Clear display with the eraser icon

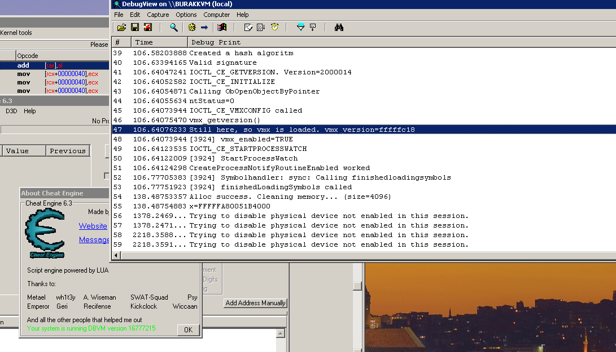pyautogui.click(x=248, y=27)
